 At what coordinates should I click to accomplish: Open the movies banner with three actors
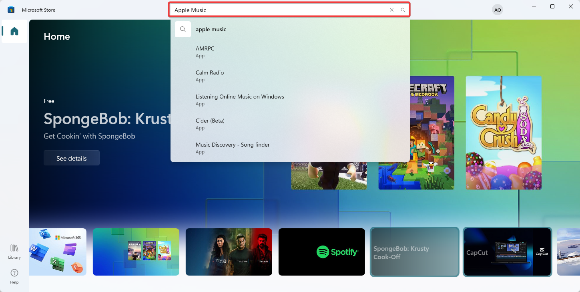pos(229,252)
